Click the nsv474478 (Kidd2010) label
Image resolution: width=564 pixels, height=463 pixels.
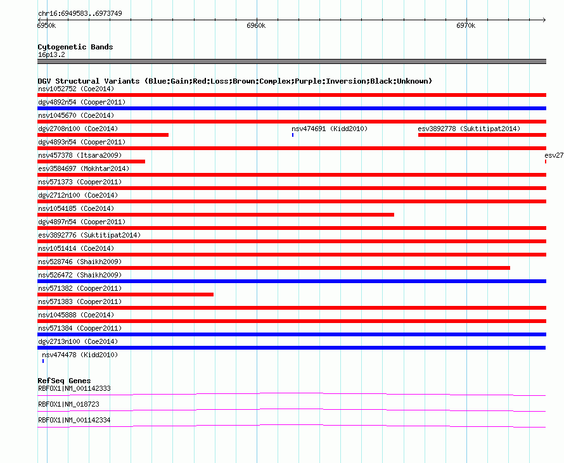click(x=80, y=355)
